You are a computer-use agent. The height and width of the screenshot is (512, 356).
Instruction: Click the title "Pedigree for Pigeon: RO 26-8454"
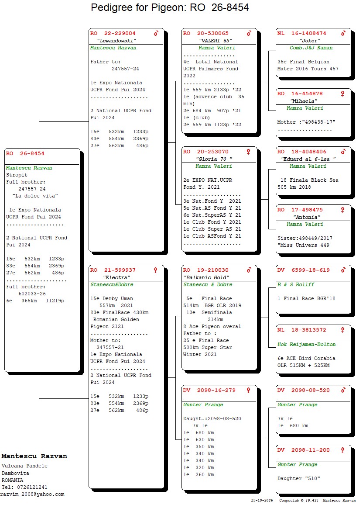click(x=170, y=7)
